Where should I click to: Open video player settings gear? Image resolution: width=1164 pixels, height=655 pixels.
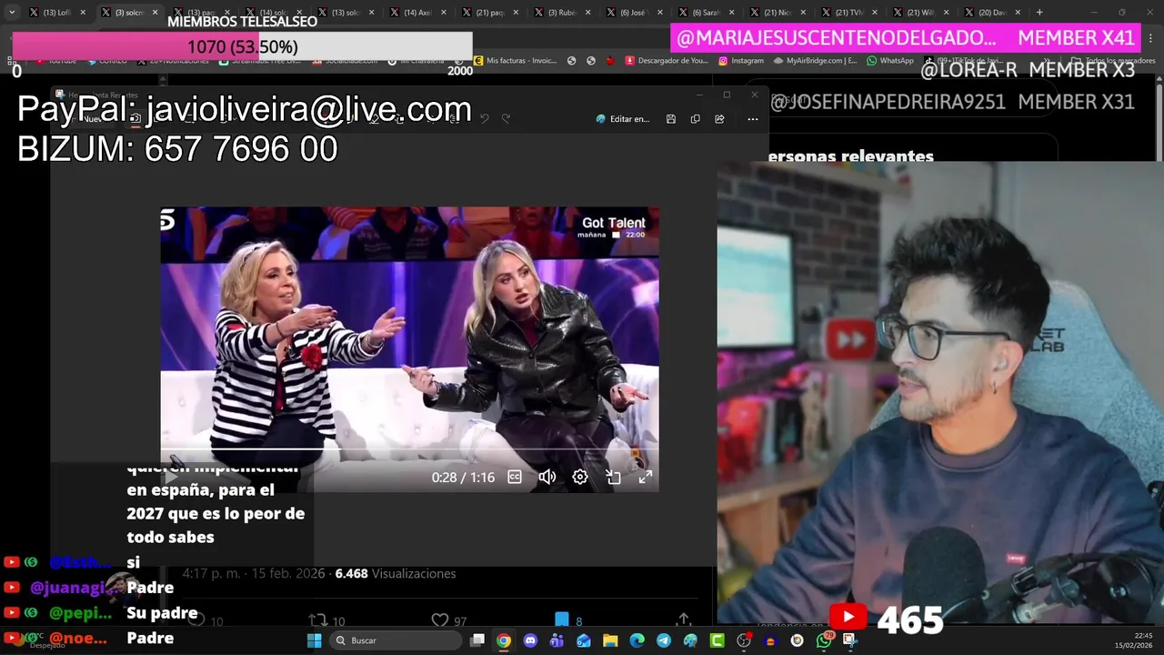(x=580, y=477)
